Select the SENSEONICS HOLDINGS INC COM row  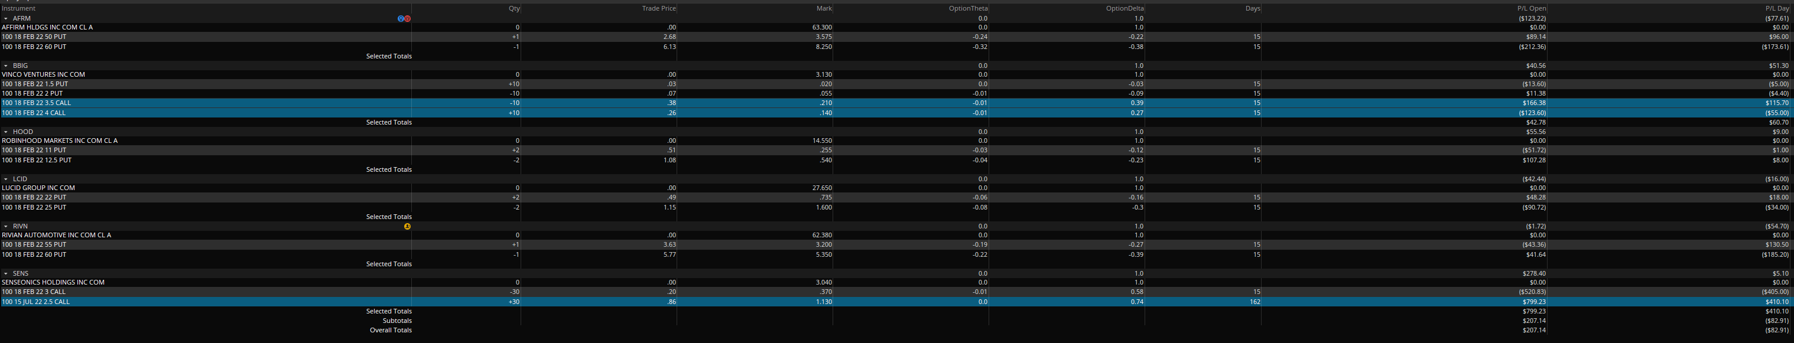897,282
